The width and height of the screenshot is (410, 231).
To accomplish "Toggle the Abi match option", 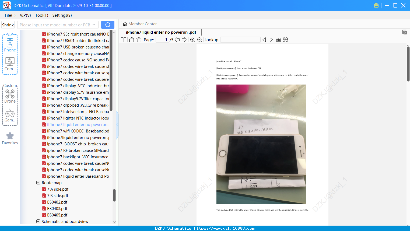I will tap(278, 40).
